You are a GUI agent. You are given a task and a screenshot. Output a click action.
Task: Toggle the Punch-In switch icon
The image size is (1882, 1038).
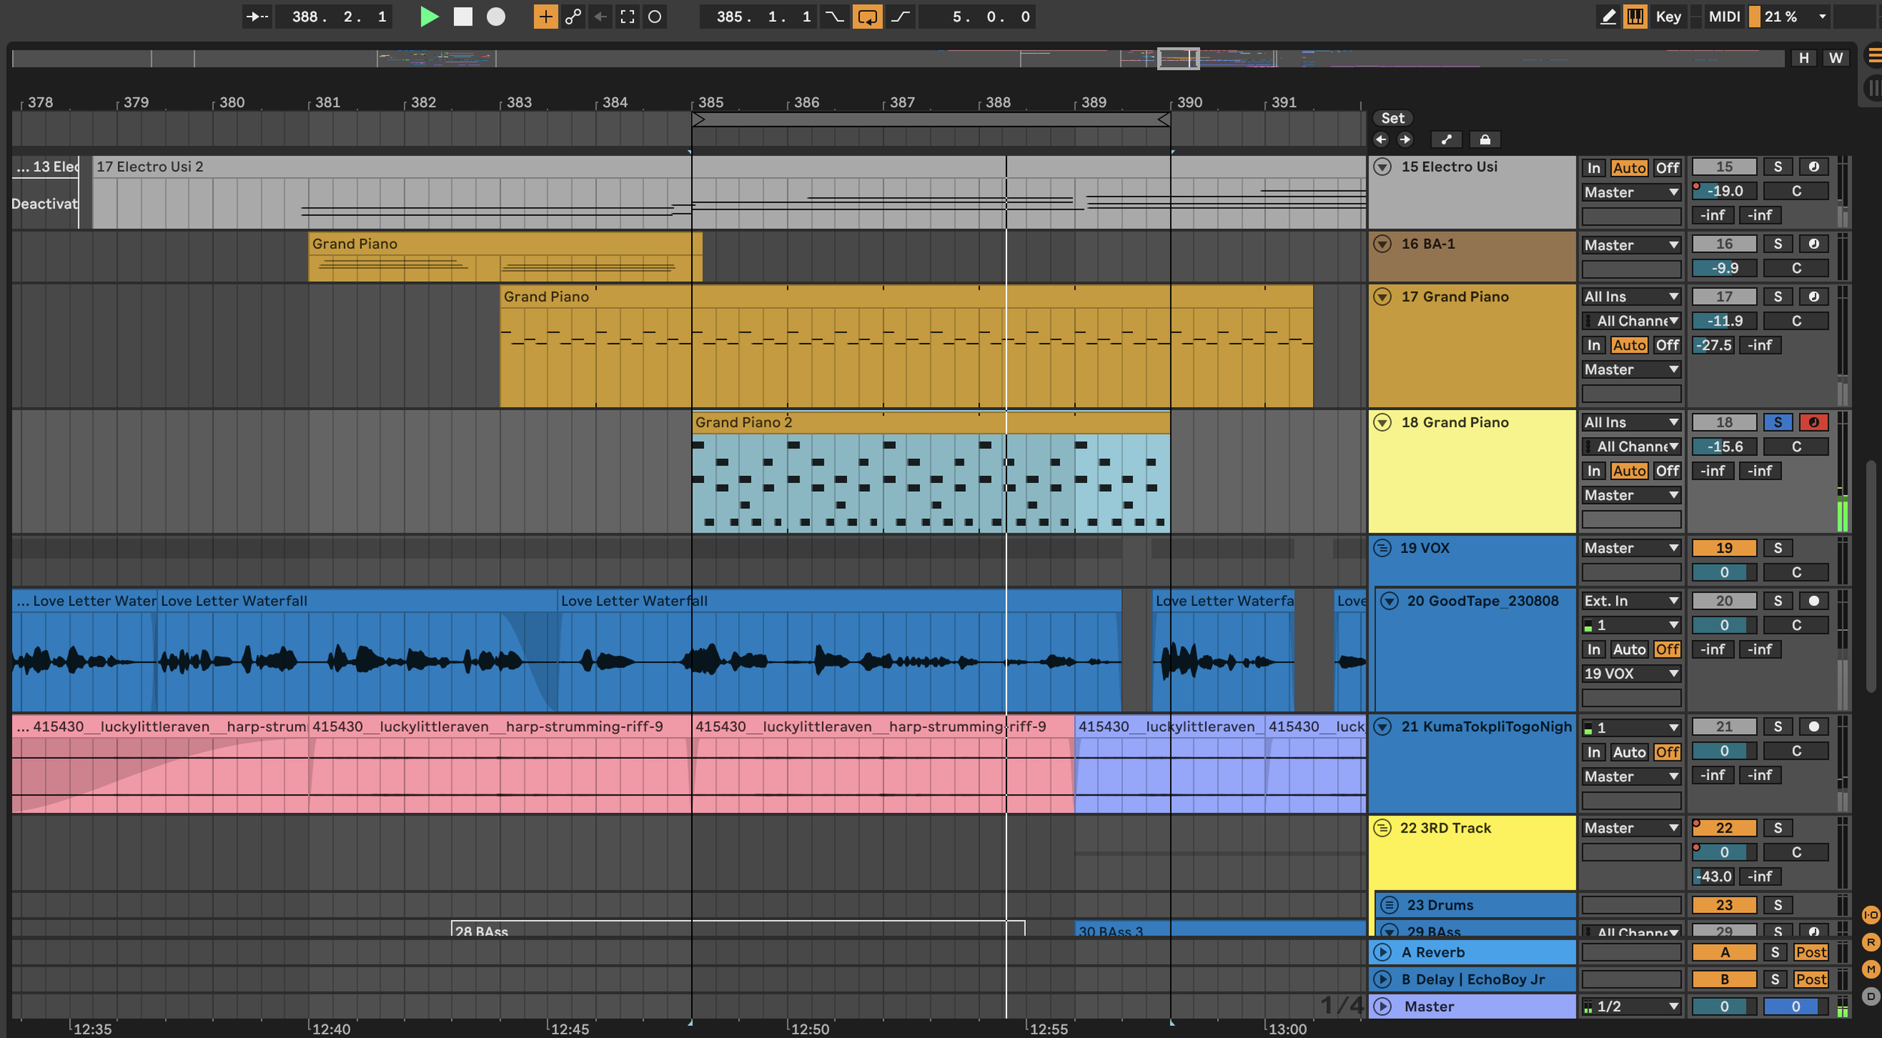click(x=834, y=17)
